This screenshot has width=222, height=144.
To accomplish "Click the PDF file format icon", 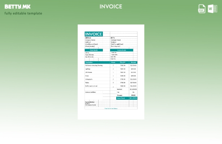I will (x=202, y=9).
